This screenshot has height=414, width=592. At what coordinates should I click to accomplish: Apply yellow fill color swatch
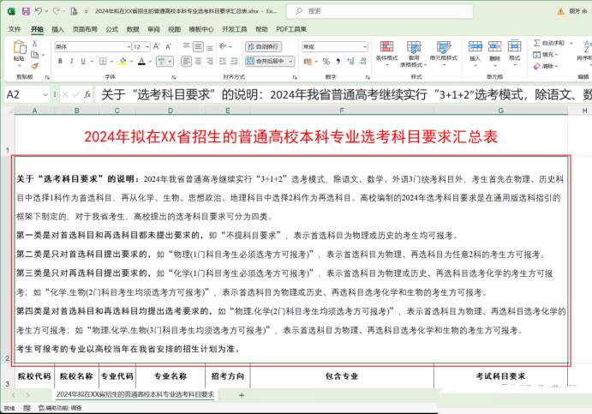pyautogui.click(x=123, y=61)
